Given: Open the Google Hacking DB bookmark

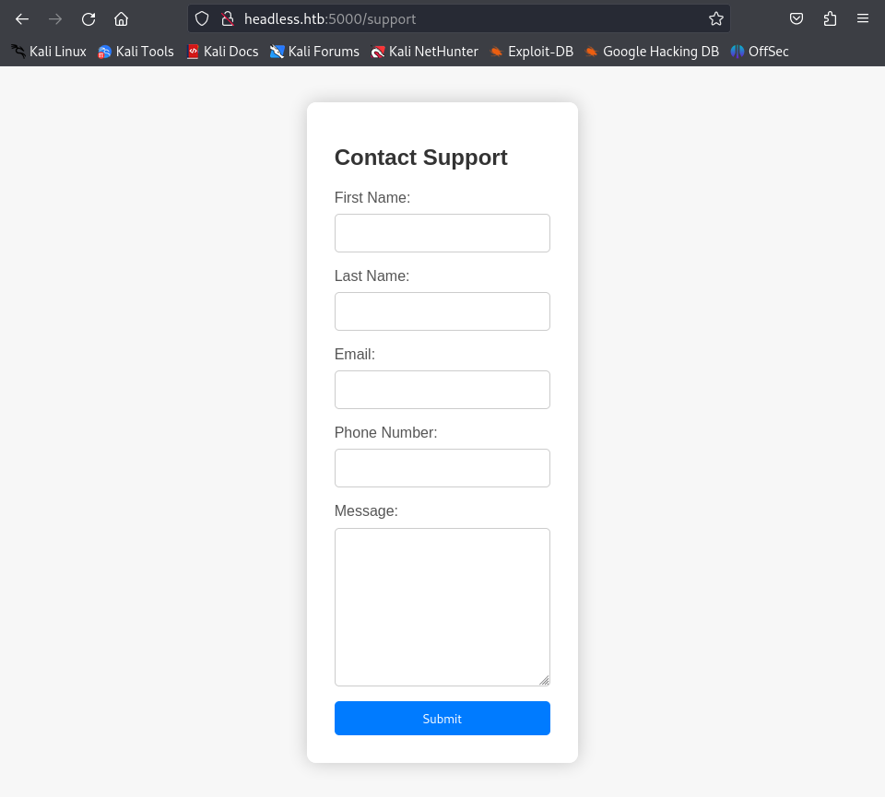Looking at the screenshot, I should click(652, 52).
